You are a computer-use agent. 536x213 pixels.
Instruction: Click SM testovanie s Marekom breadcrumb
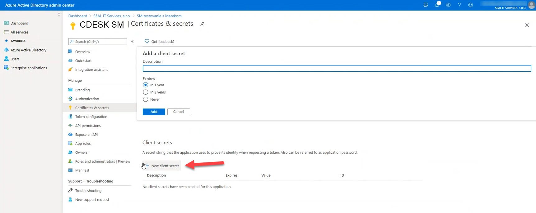pyautogui.click(x=159, y=16)
